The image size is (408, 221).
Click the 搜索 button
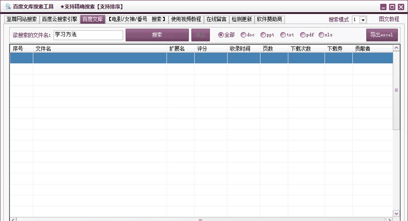tap(157, 35)
